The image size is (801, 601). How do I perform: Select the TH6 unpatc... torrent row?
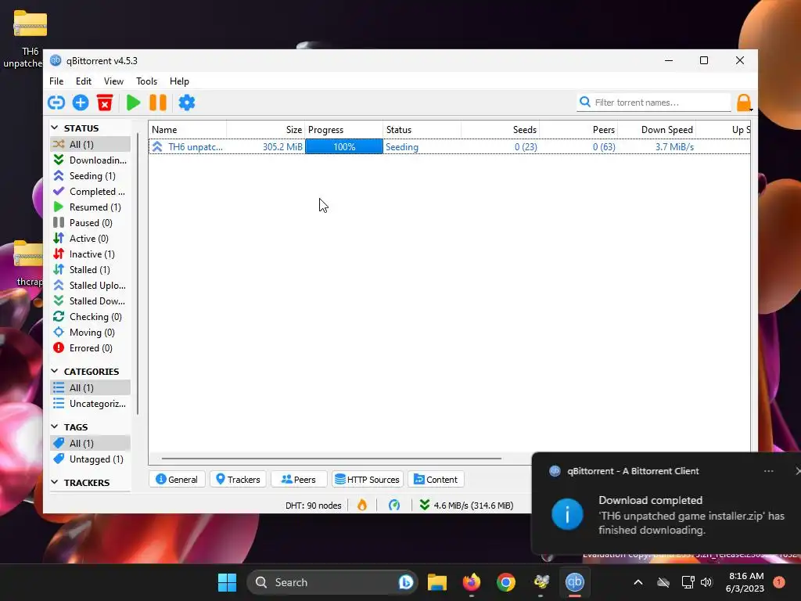click(450, 146)
